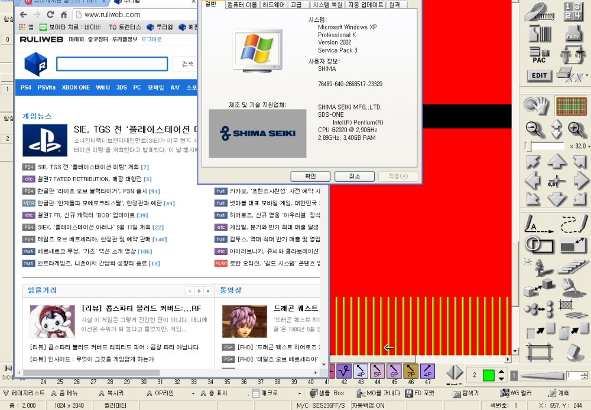Switch to 자동 업데이트 tab

coord(366,5)
